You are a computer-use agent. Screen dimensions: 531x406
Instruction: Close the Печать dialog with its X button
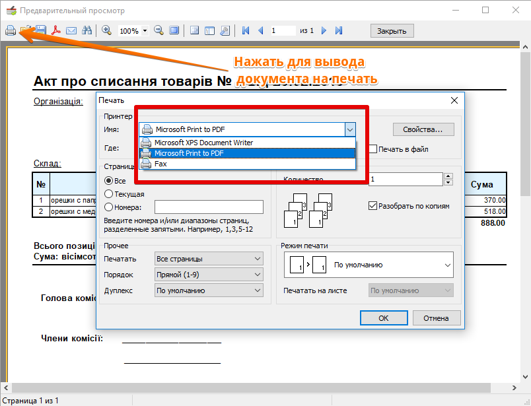coord(454,100)
